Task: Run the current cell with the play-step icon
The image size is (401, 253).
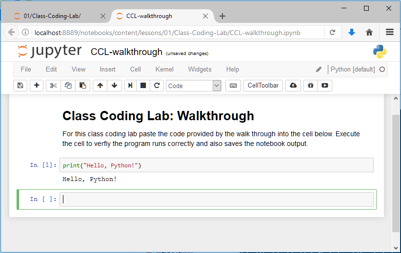Action: click(130, 86)
